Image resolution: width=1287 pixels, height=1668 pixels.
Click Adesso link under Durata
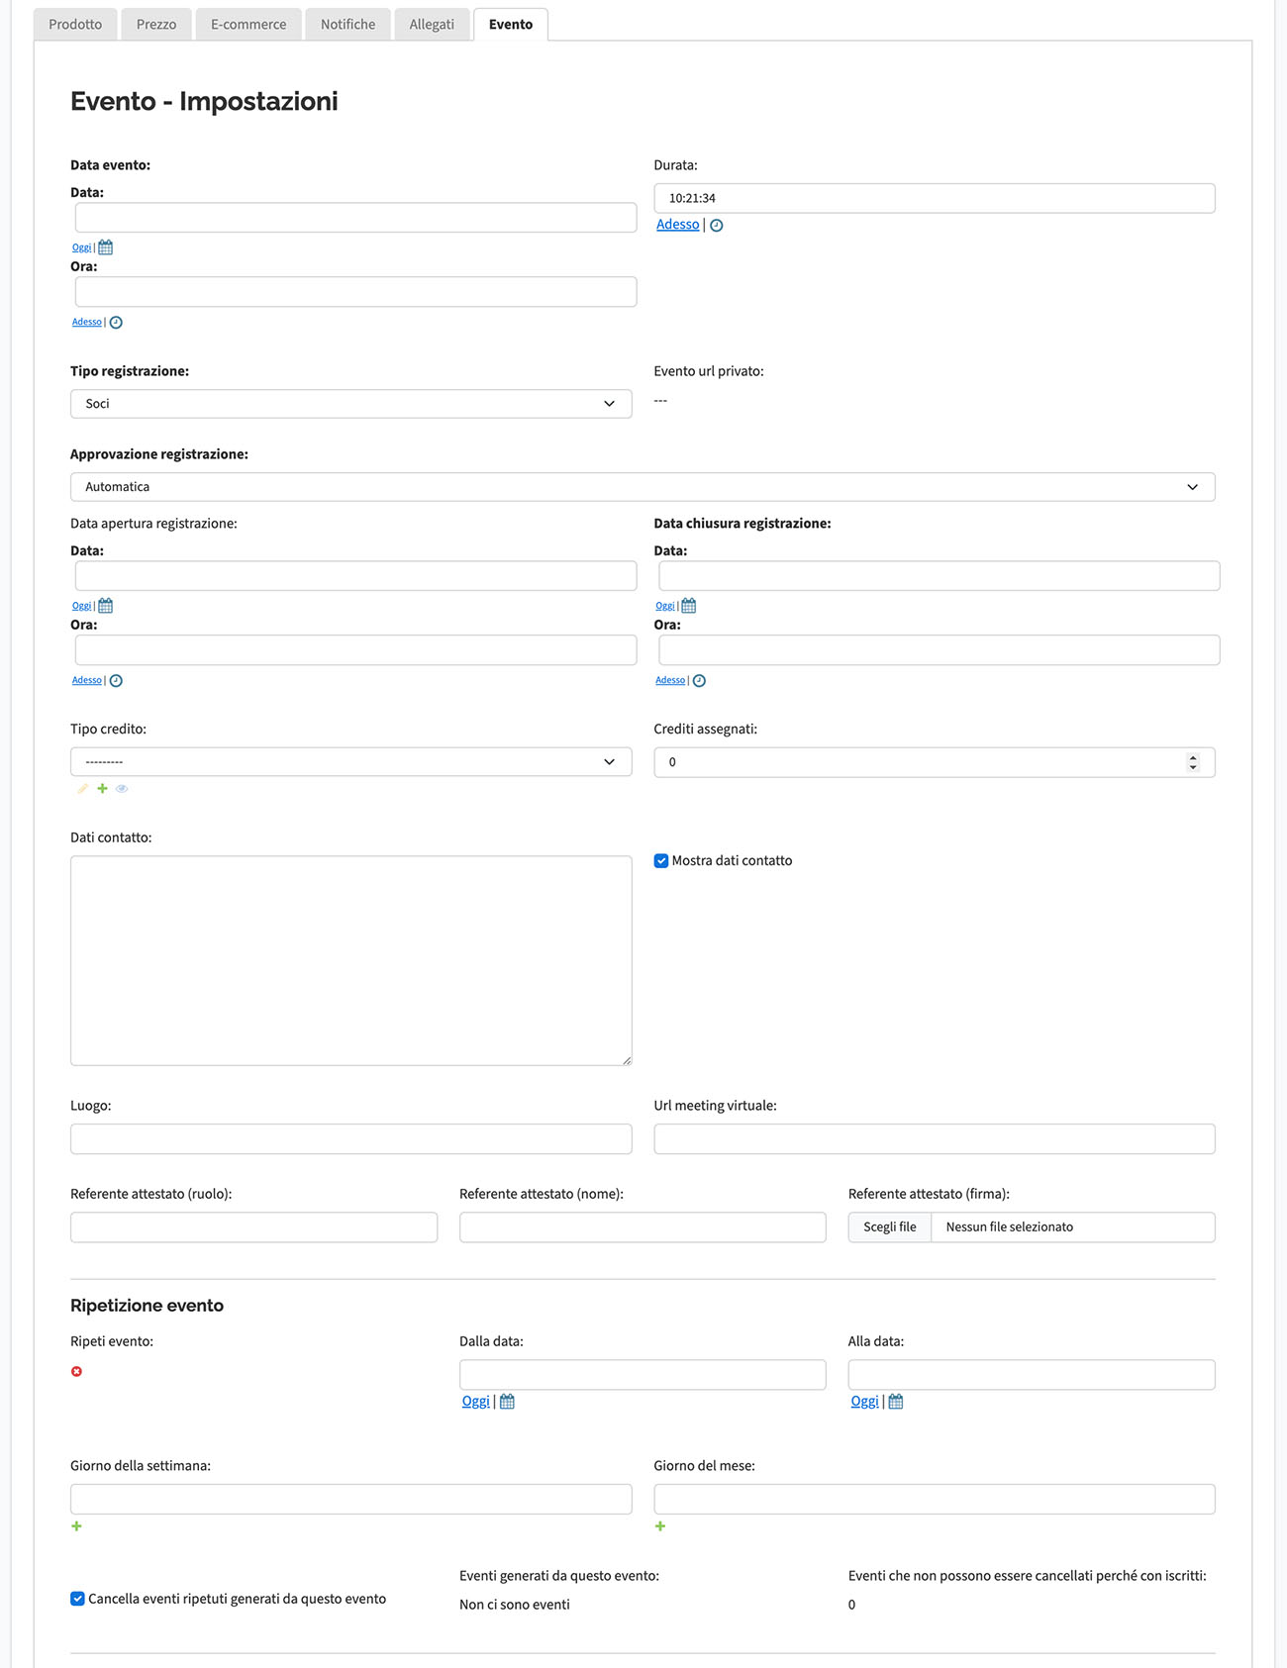[x=678, y=225]
